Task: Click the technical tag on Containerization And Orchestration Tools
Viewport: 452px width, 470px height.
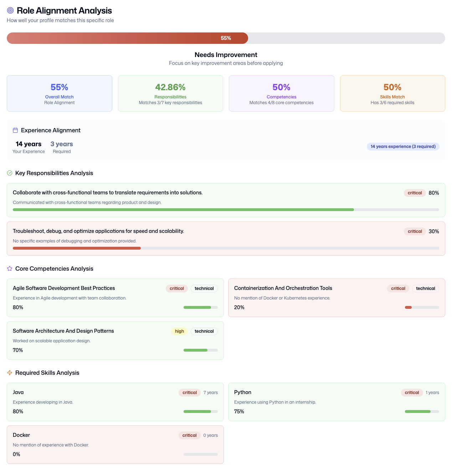Action: click(x=425, y=288)
